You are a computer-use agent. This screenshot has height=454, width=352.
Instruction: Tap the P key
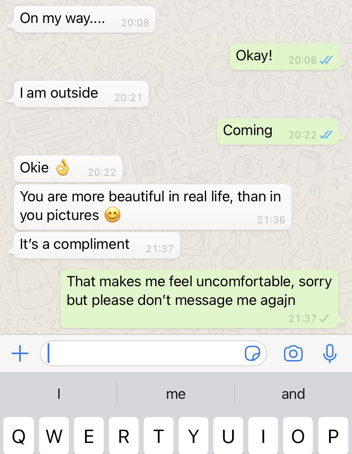click(x=333, y=435)
